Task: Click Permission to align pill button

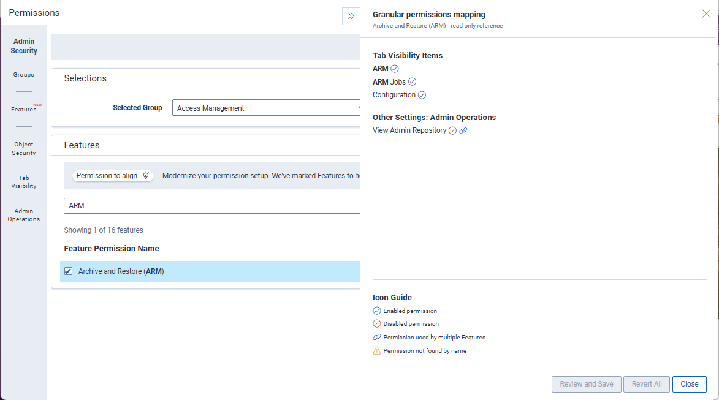Action: point(113,175)
